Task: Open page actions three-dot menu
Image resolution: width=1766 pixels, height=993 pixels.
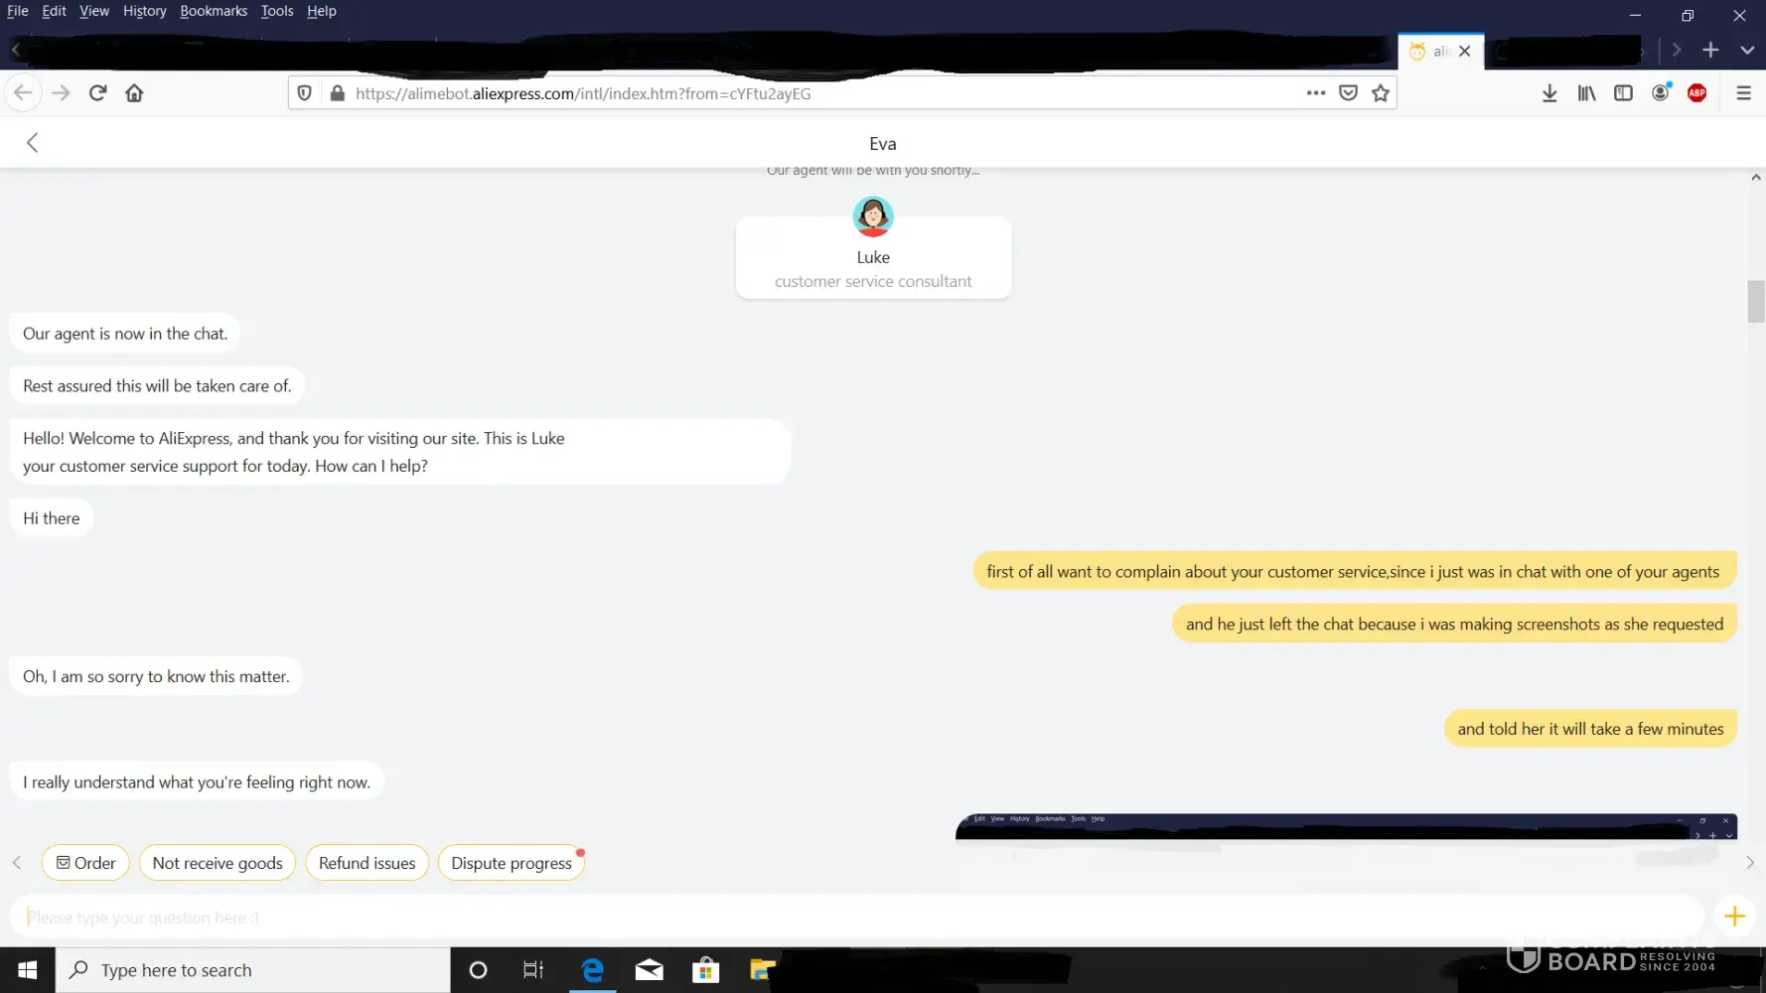Action: pos(1316,92)
